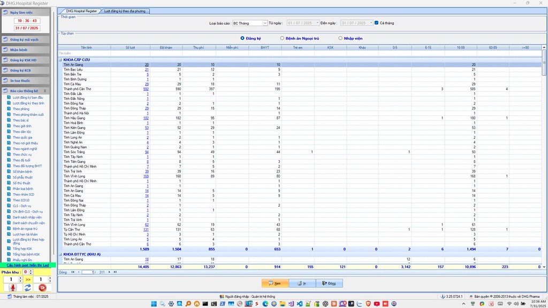
Task: Click the red play icon button
Action: tap(42, 287)
